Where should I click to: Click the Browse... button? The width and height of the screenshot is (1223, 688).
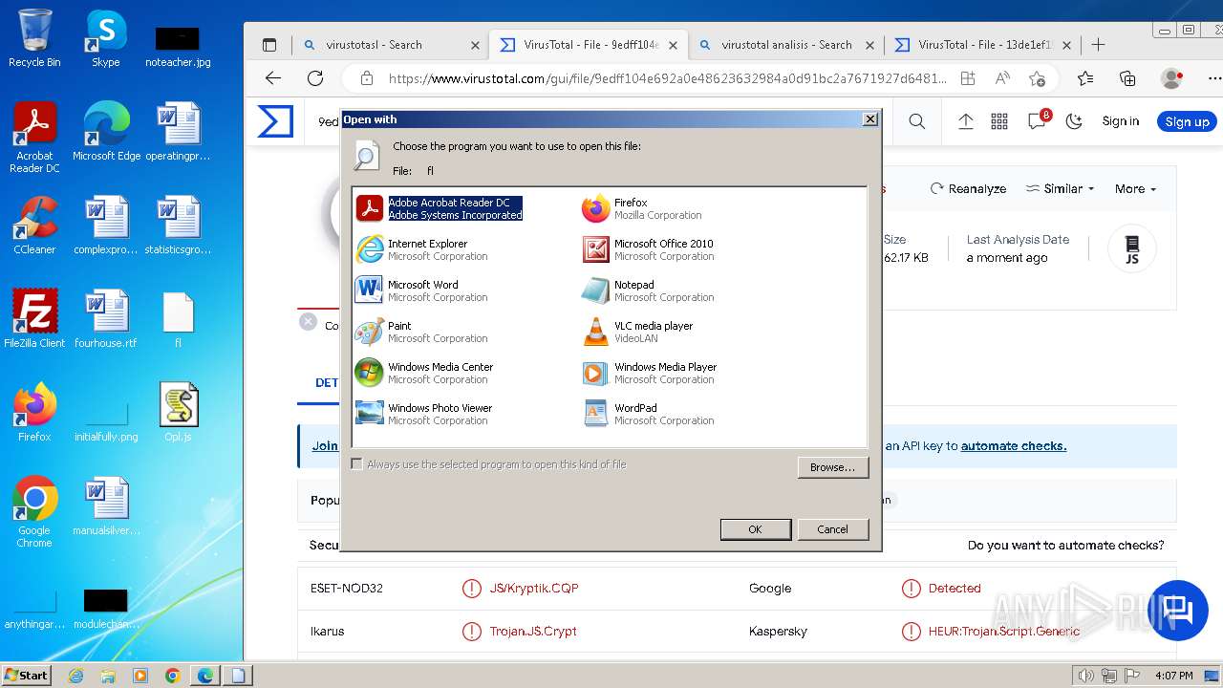(x=832, y=467)
